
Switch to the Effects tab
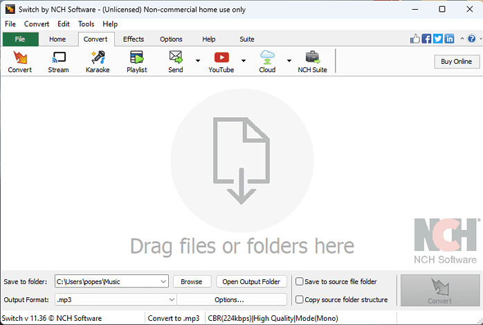(x=134, y=39)
